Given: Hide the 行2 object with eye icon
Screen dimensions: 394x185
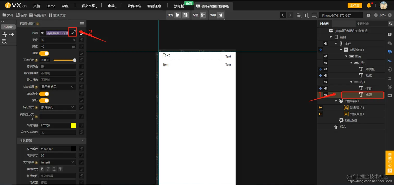Looking at the screenshot, I should pos(326,63).
